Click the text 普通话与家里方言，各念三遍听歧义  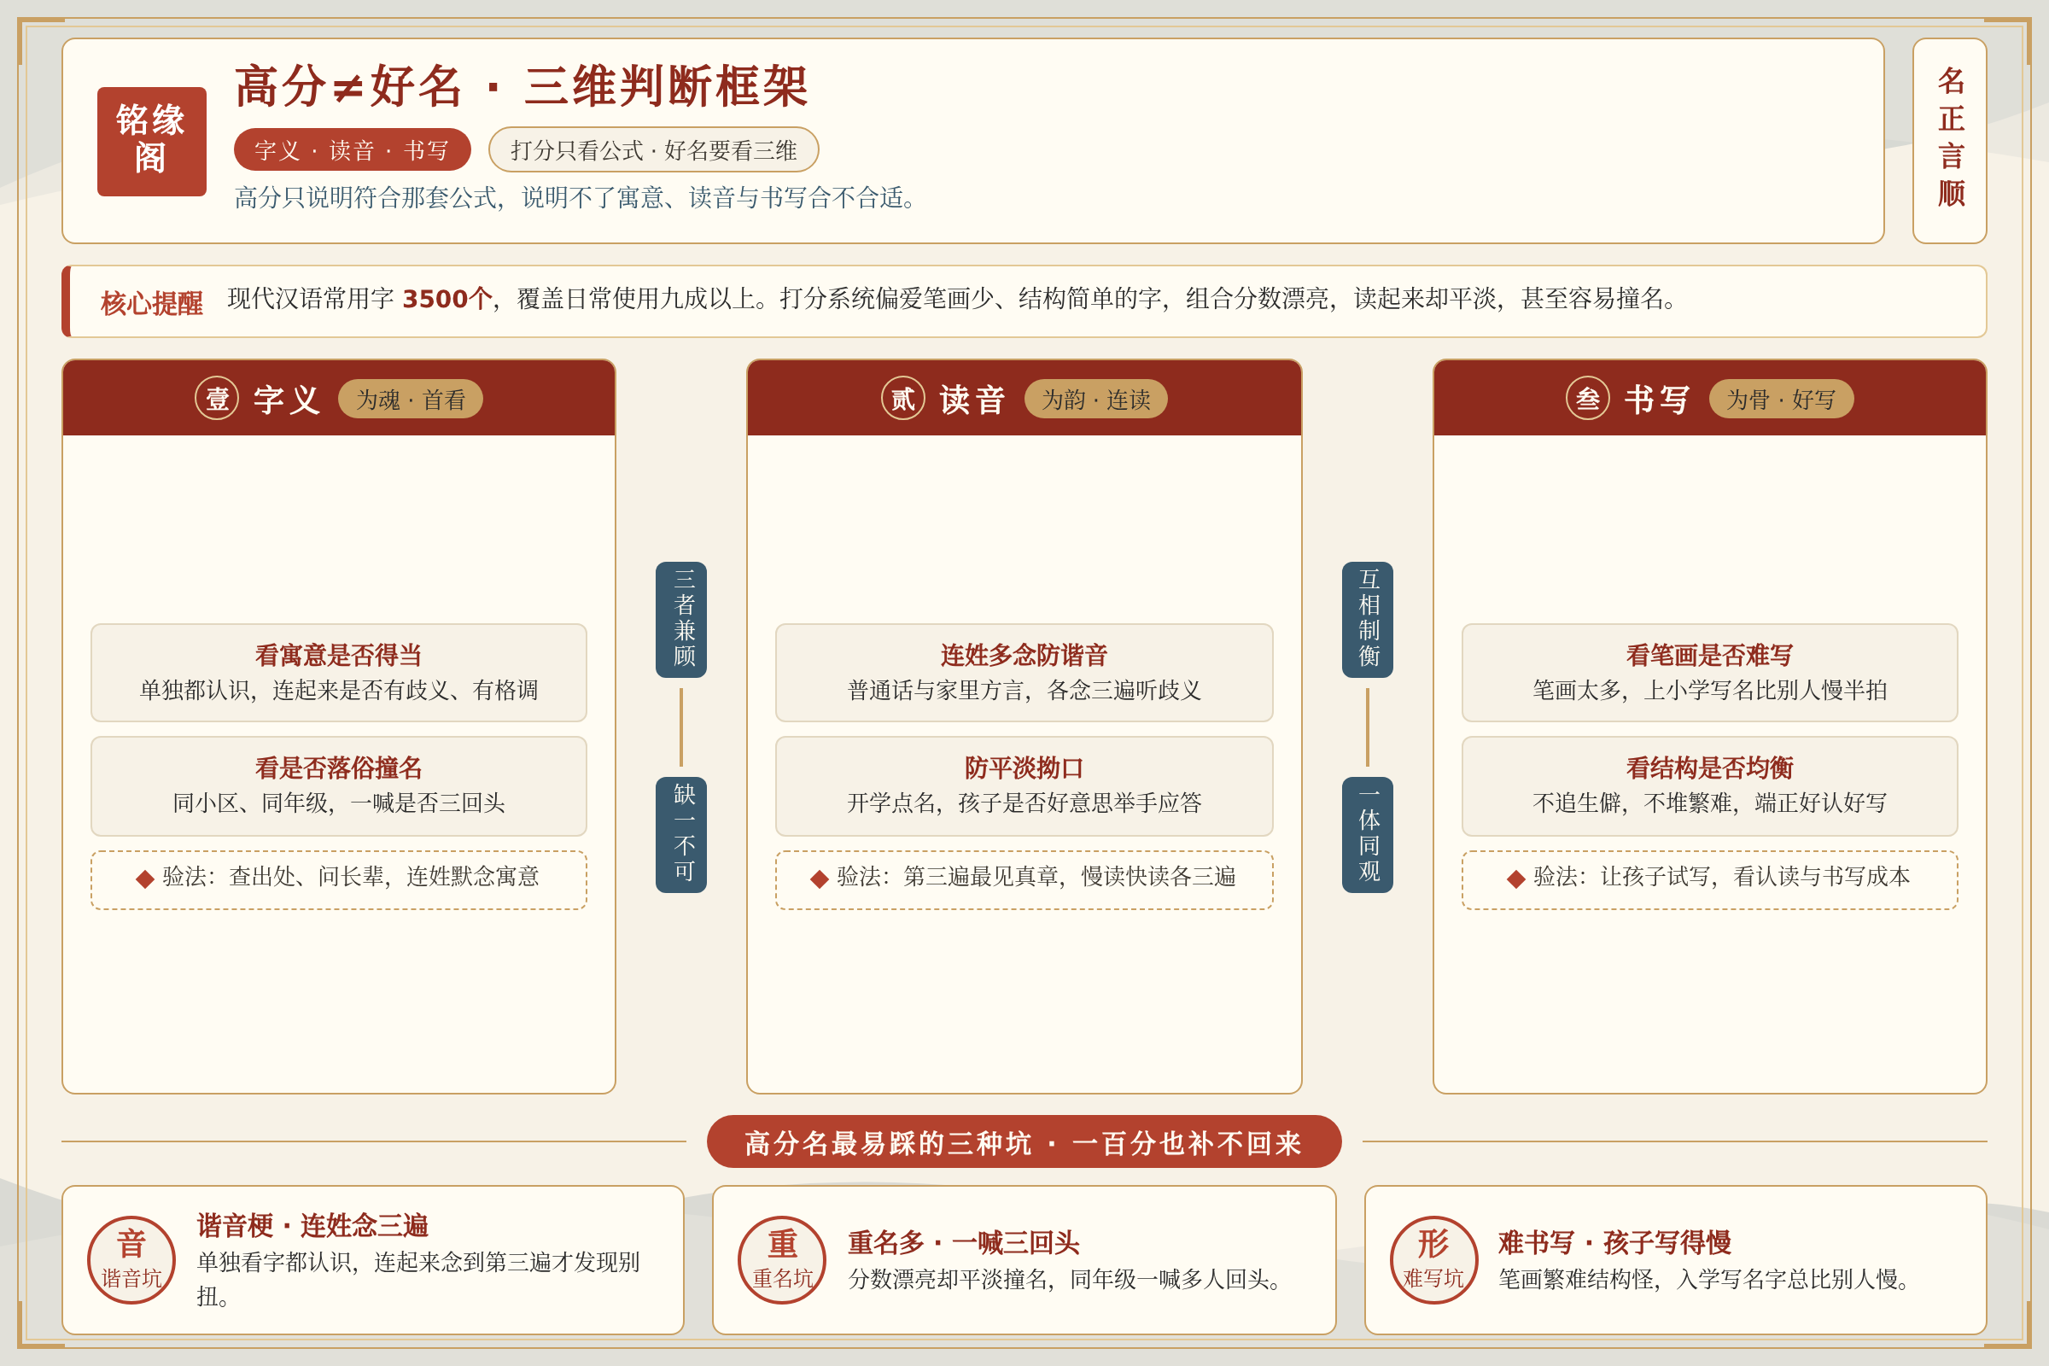pos(1024,690)
